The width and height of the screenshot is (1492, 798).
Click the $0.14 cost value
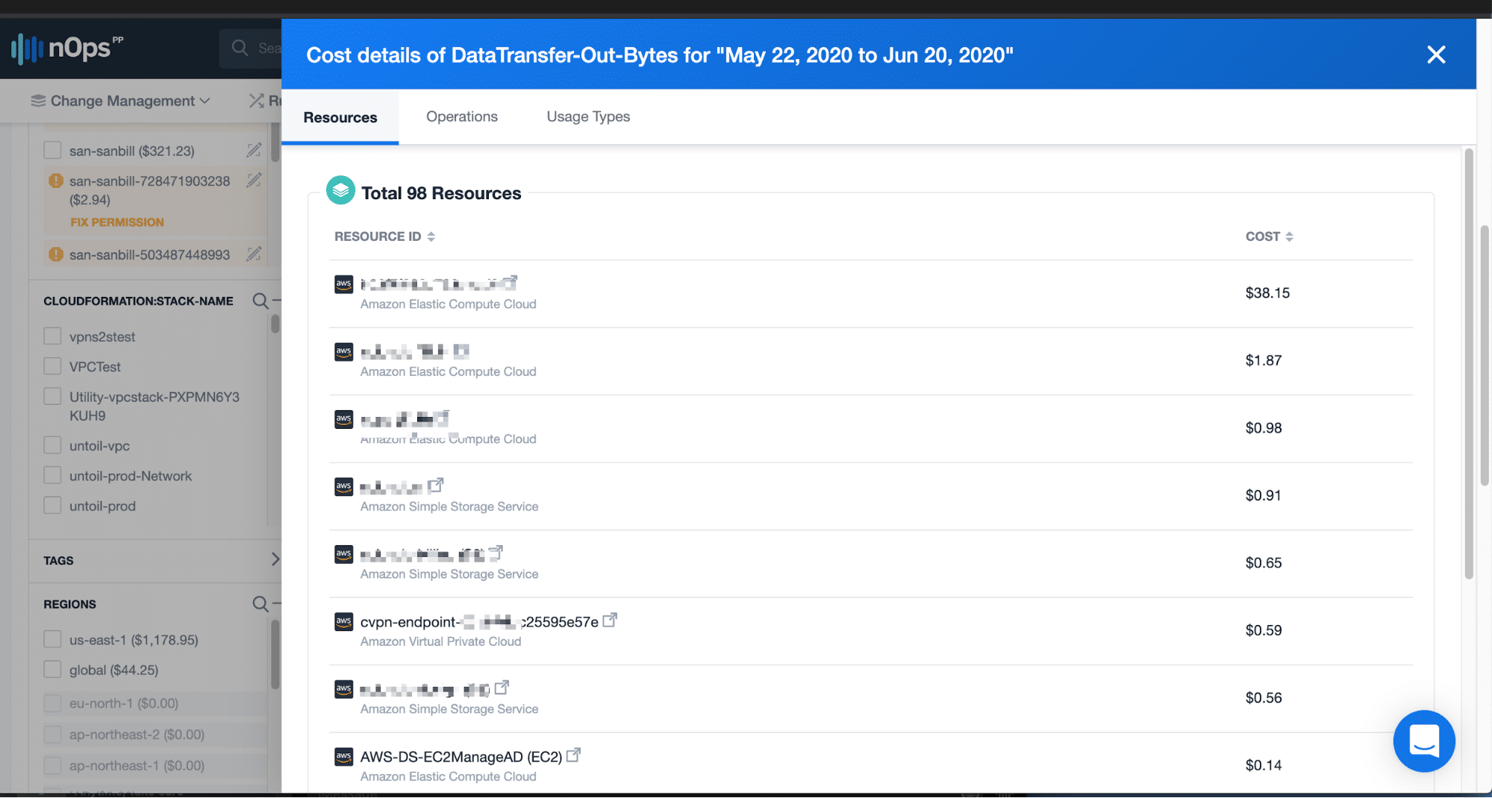tap(1264, 765)
